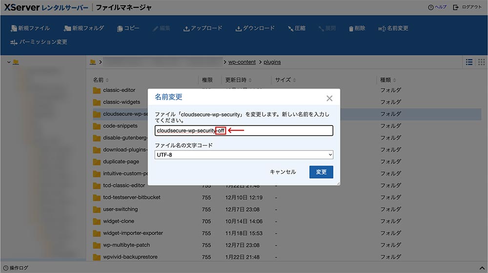Open the ファイル名の文字コード UTF-8 dropdown
The height and width of the screenshot is (273, 488).
click(x=244, y=155)
